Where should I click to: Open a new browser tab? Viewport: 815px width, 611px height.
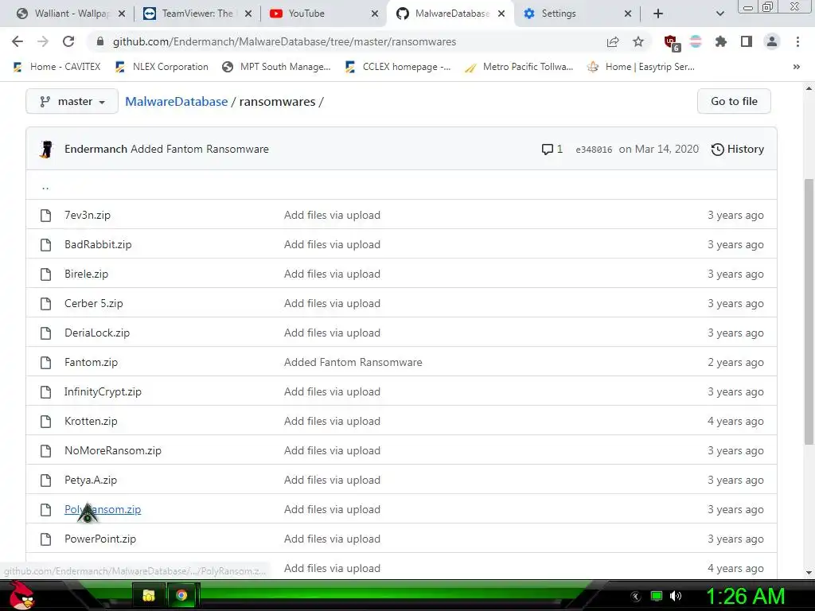(658, 14)
